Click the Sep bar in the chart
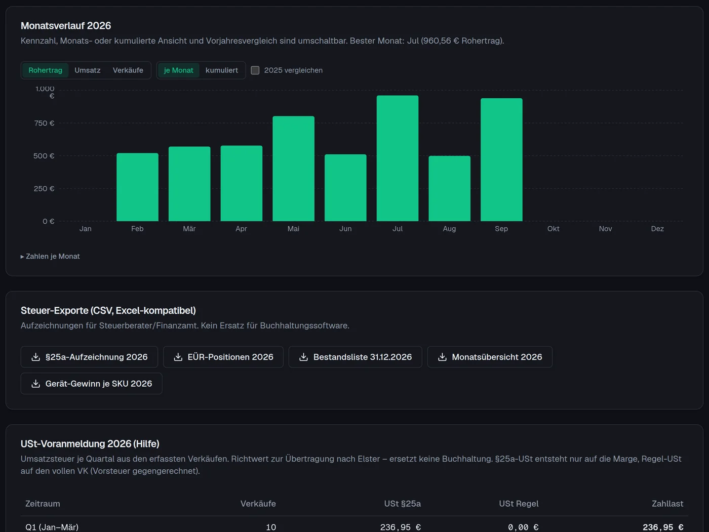Viewport: 709px width, 532px height. (x=501, y=159)
